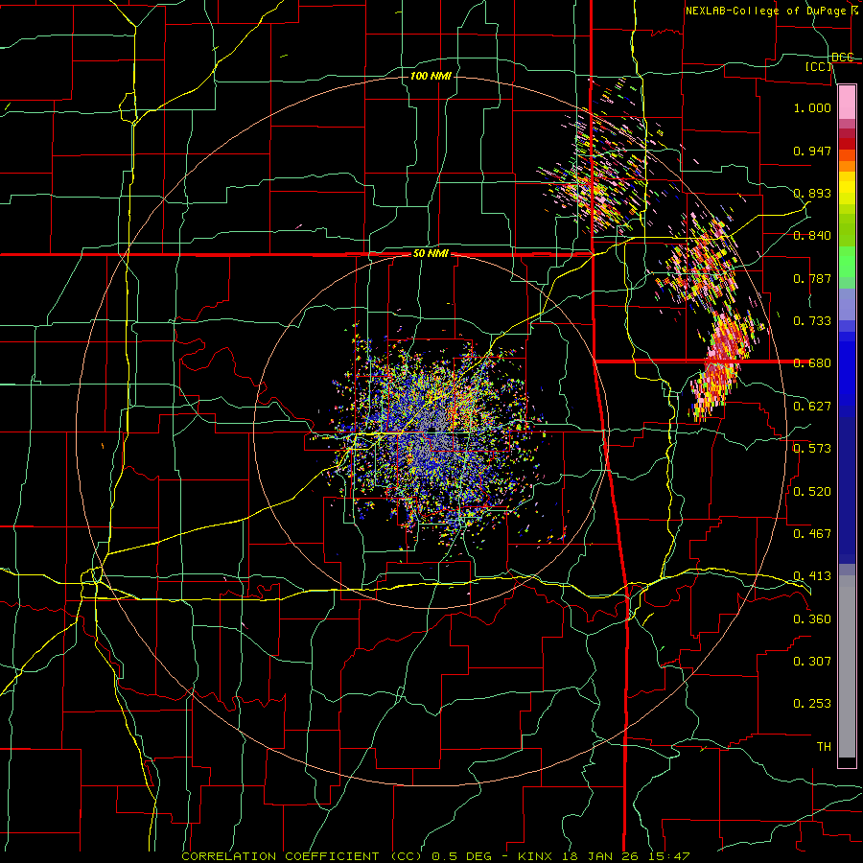Click the TH threshold label
Screen dimensions: 863x863
point(824,746)
